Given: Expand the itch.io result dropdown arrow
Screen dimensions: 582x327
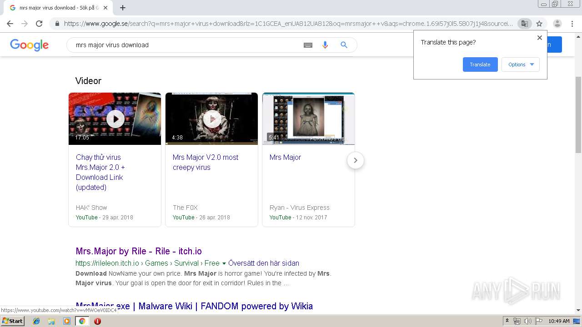Looking at the screenshot, I should (x=224, y=263).
